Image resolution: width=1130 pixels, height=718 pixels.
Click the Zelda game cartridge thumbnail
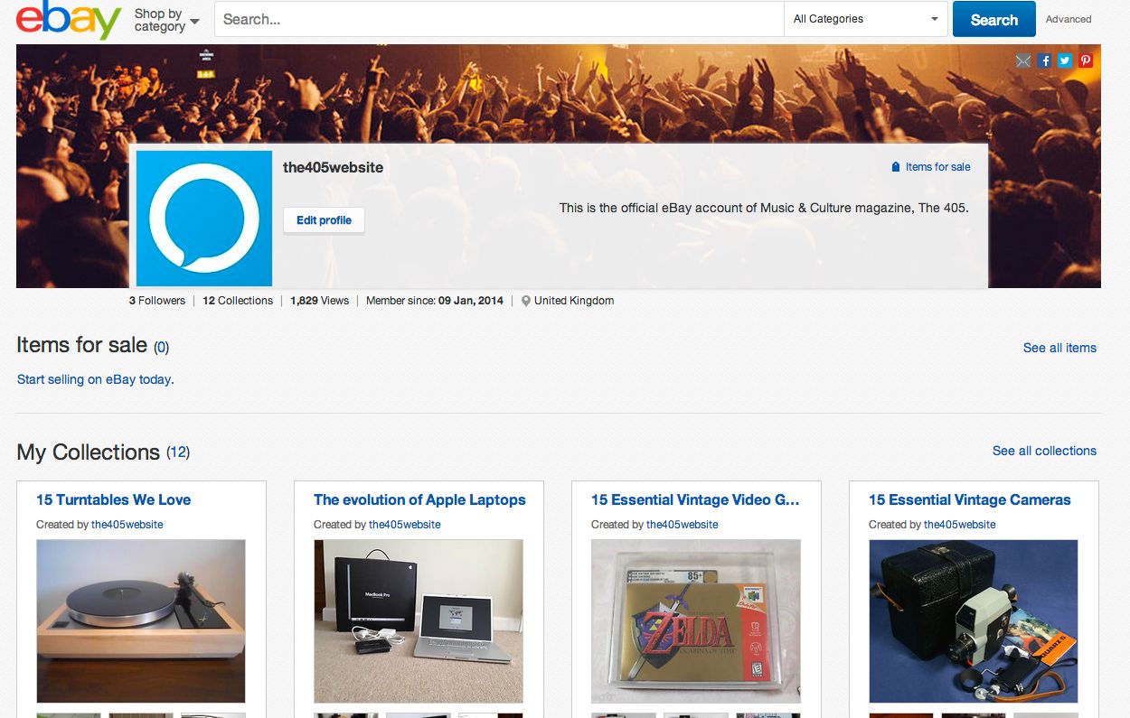tap(696, 621)
